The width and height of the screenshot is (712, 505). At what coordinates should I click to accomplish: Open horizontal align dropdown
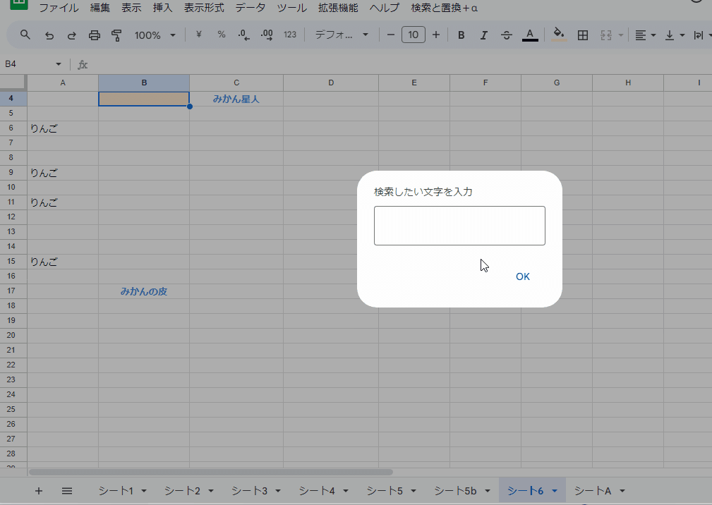pyautogui.click(x=645, y=35)
